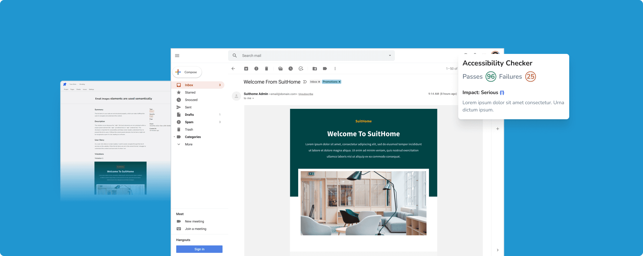
Task: Remove the Promotions label tag
Action: coord(339,82)
